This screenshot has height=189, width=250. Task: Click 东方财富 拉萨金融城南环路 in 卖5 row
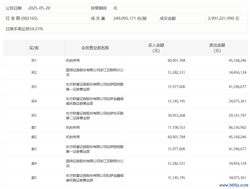point(95,178)
